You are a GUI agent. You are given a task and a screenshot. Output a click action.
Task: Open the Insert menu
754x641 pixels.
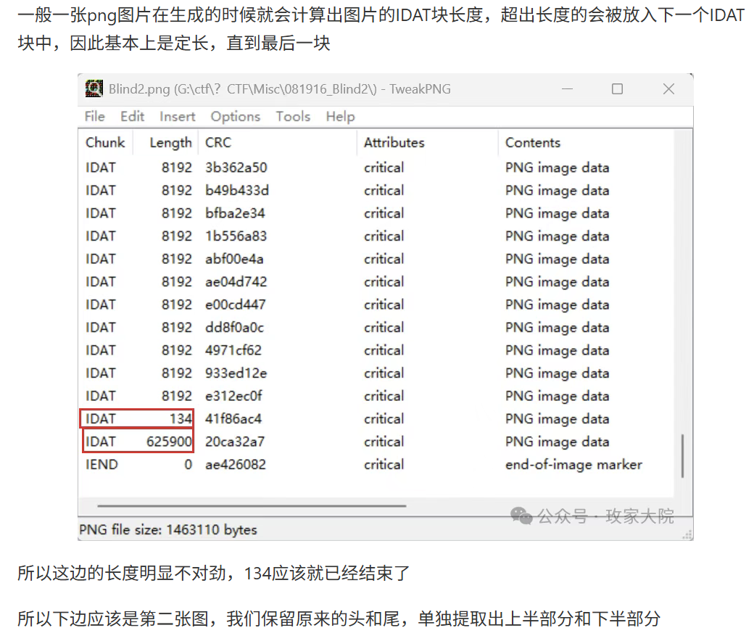[178, 116]
